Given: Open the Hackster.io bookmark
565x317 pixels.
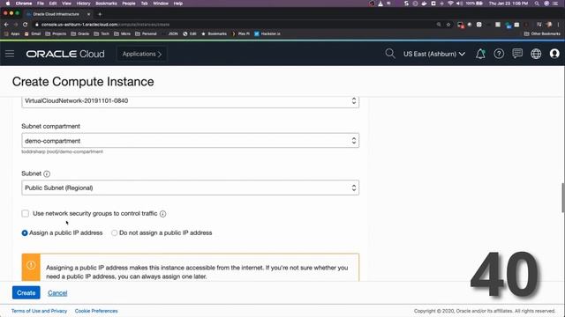Looking at the screenshot, I should coord(267,33).
